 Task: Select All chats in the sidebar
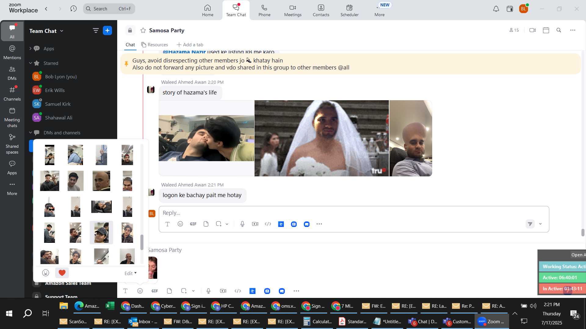[12, 31]
